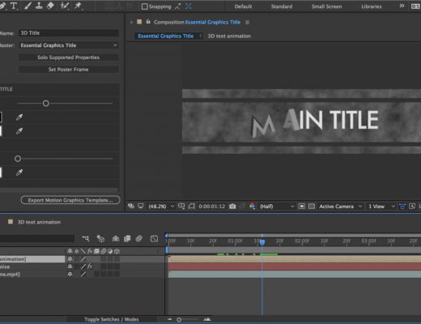The image size is (421, 324).
Task: Click Set Poster Frame button
Action: click(68, 70)
